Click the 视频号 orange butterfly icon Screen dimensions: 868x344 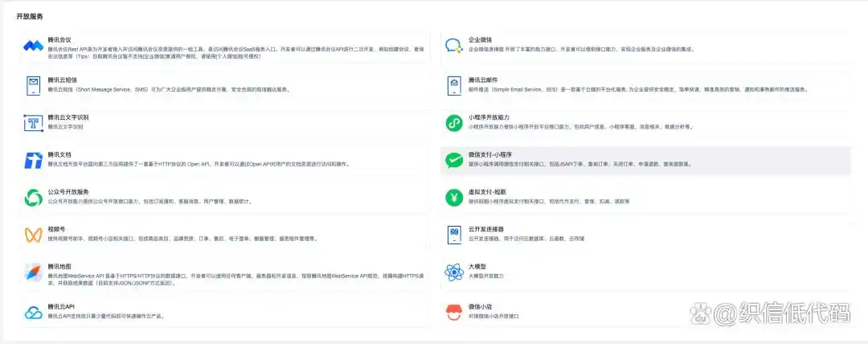click(x=33, y=235)
